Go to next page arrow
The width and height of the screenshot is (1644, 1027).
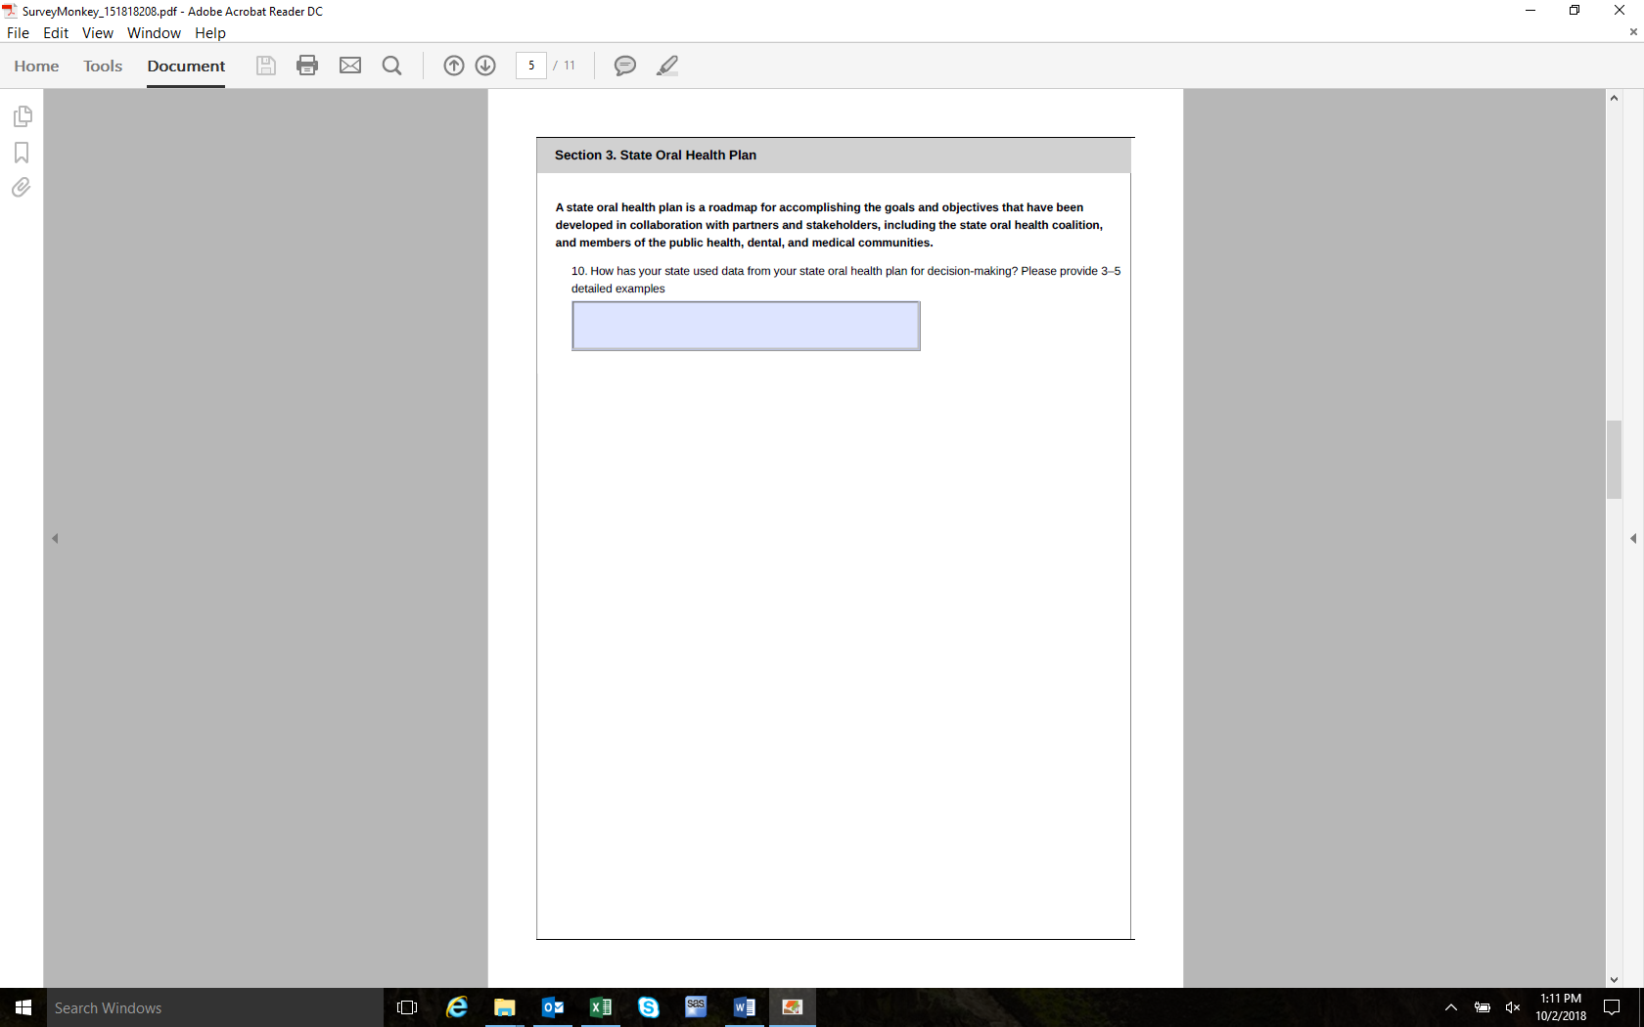click(x=485, y=66)
